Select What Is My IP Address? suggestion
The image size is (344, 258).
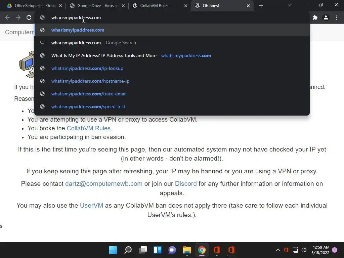(172, 55)
